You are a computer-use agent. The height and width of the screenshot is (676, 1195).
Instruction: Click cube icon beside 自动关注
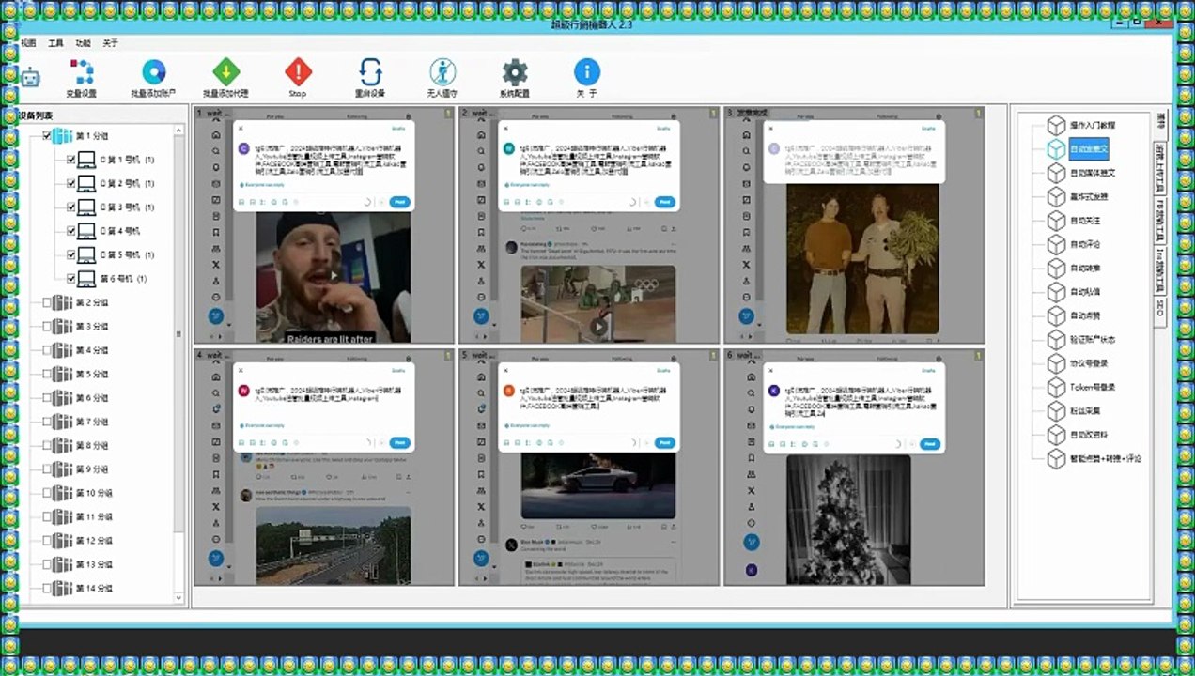coord(1057,221)
